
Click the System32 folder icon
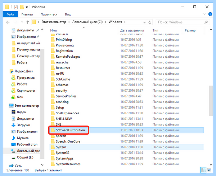[53, 153]
